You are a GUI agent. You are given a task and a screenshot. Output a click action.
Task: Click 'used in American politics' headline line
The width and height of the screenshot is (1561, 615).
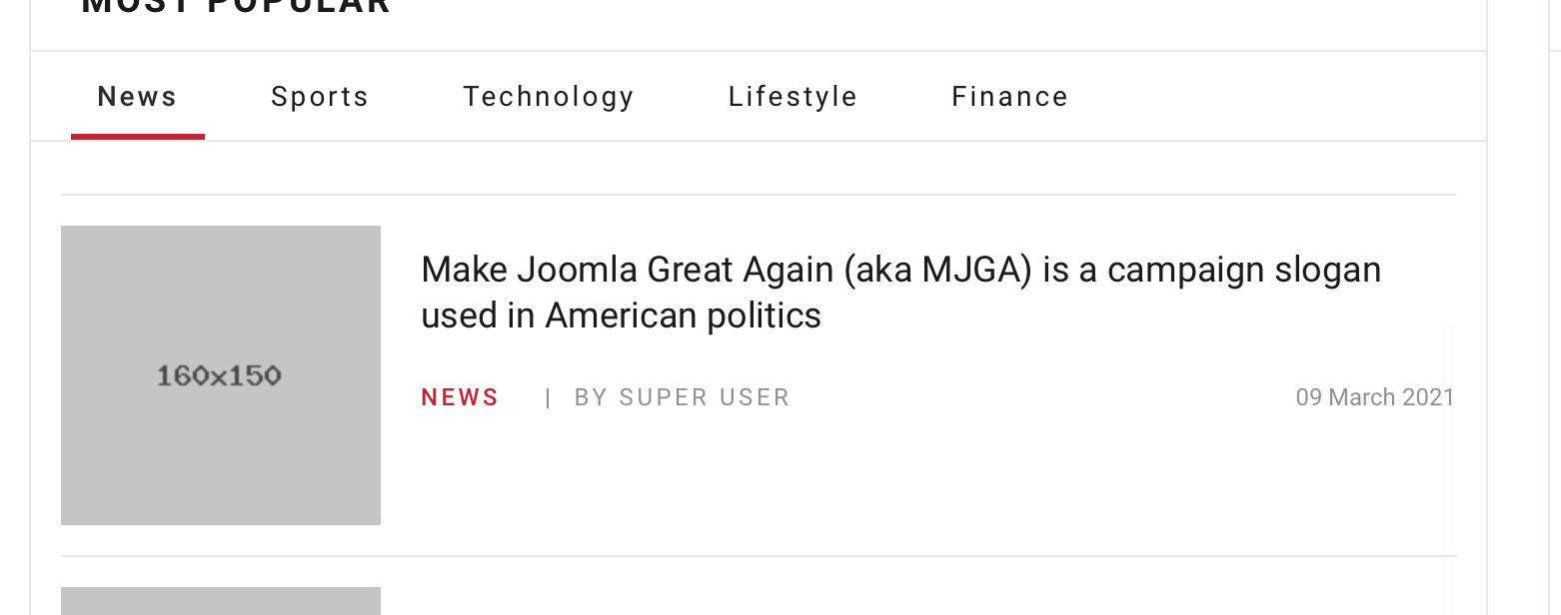621,316
